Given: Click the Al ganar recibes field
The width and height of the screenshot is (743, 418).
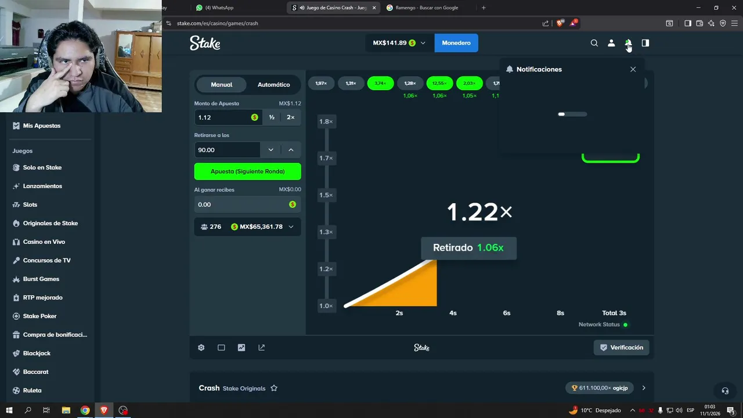Looking at the screenshot, I should 248,204.
